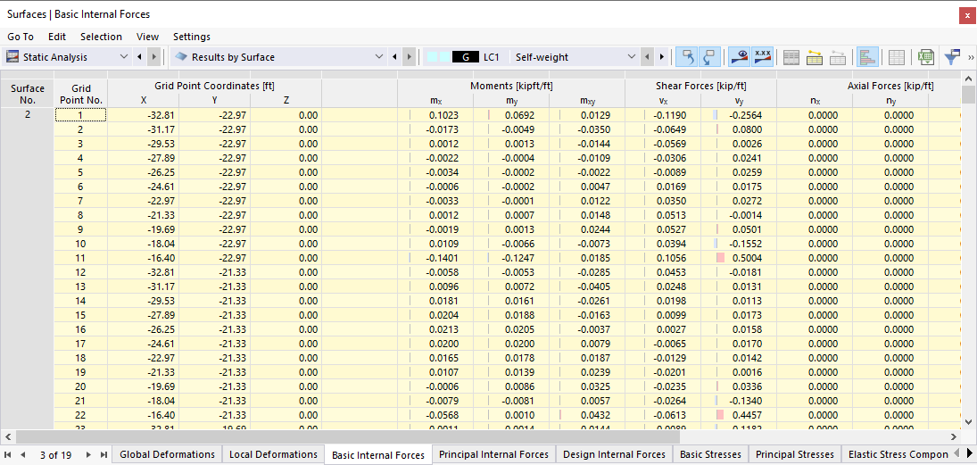Screen dimensions: 977x465
Task: Go to next table tab arrow
Action: (88, 454)
